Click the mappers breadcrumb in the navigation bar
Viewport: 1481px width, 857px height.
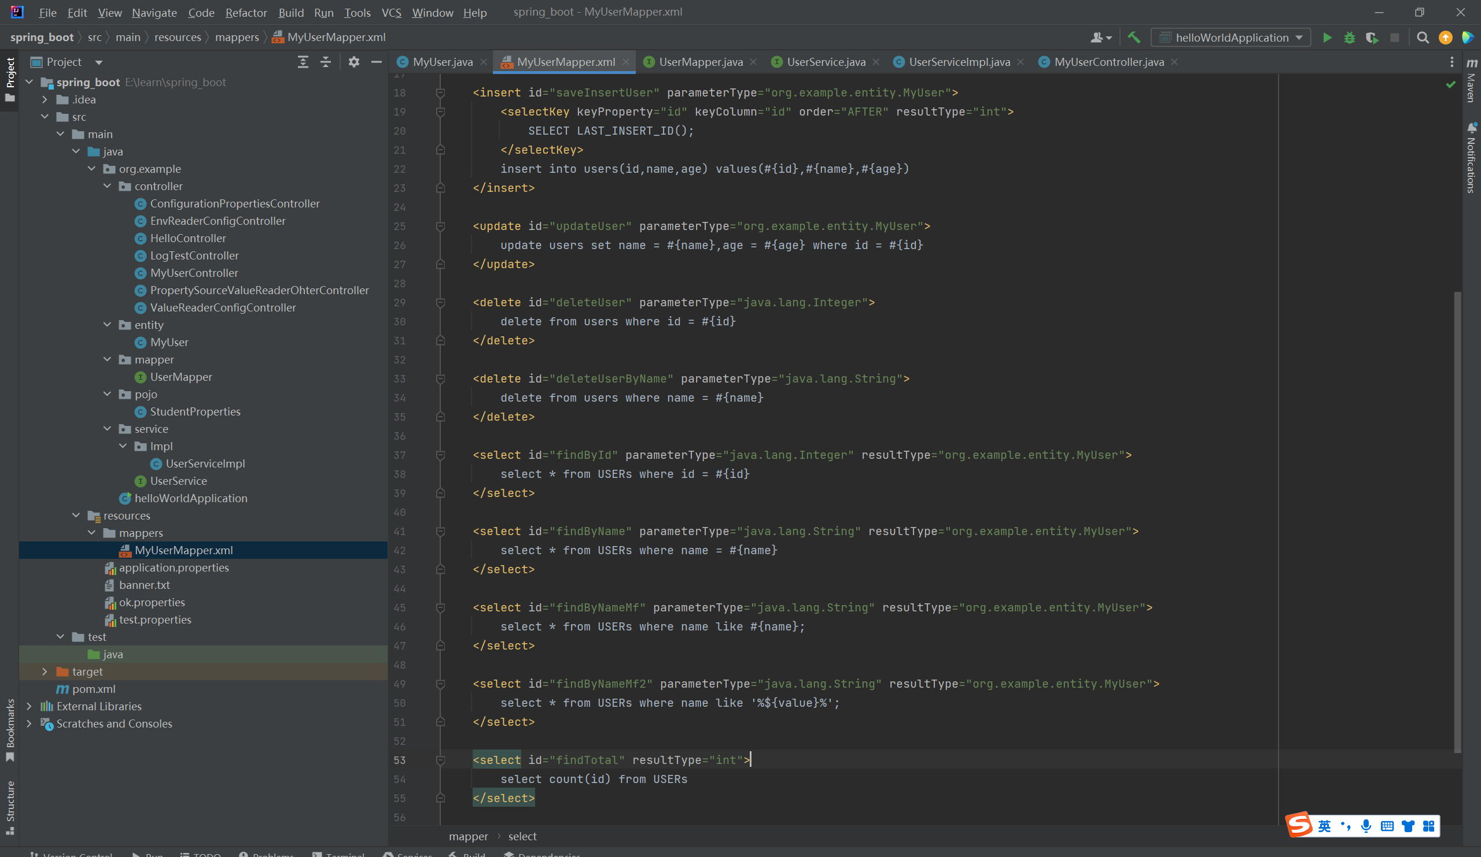click(x=236, y=38)
